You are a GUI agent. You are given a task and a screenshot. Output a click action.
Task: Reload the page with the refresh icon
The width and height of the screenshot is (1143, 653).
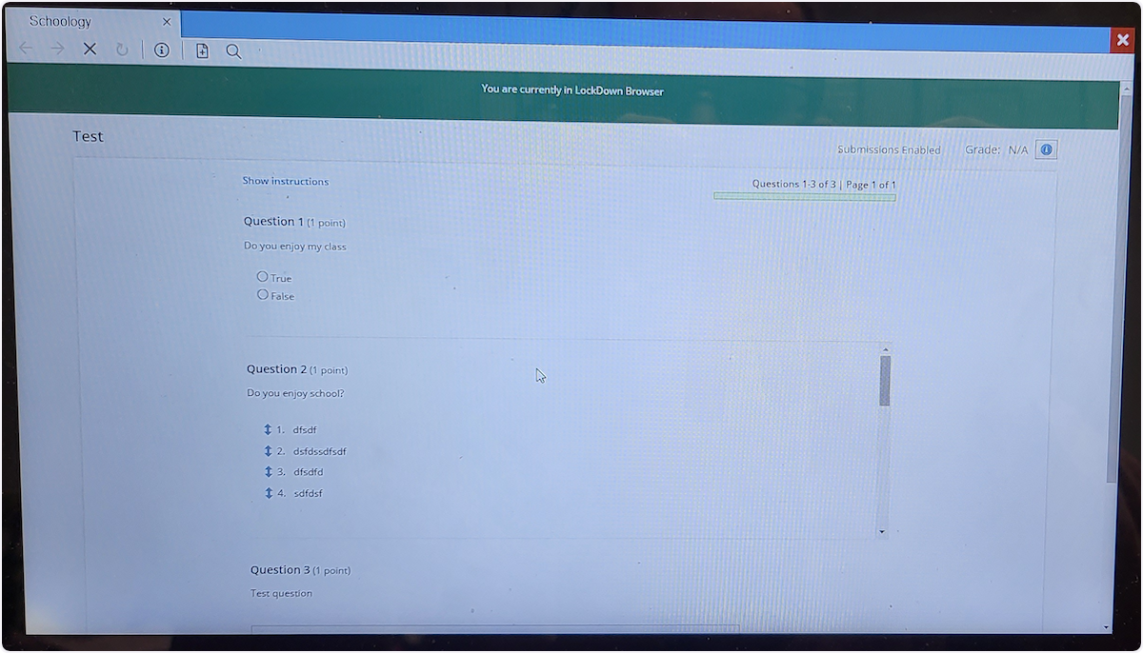click(x=122, y=49)
